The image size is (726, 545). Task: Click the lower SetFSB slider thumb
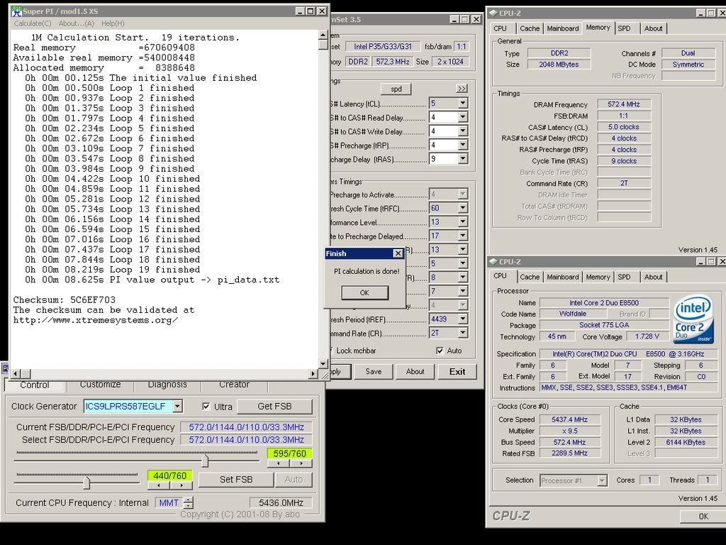pyautogui.click(x=86, y=483)
